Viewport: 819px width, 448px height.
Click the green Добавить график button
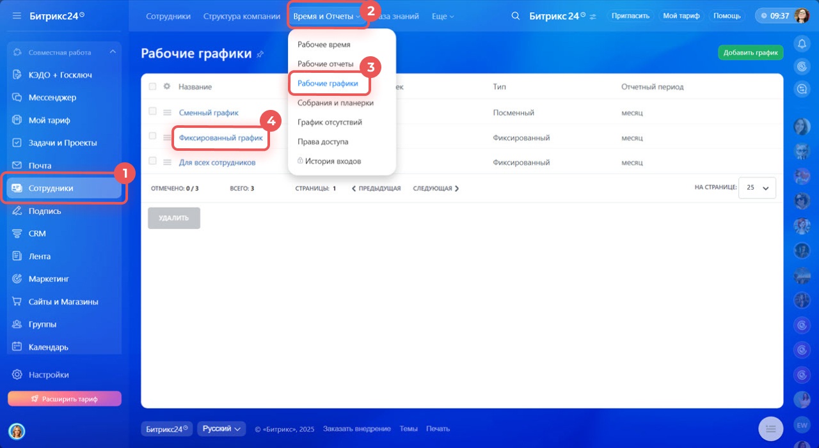(751, 53)
